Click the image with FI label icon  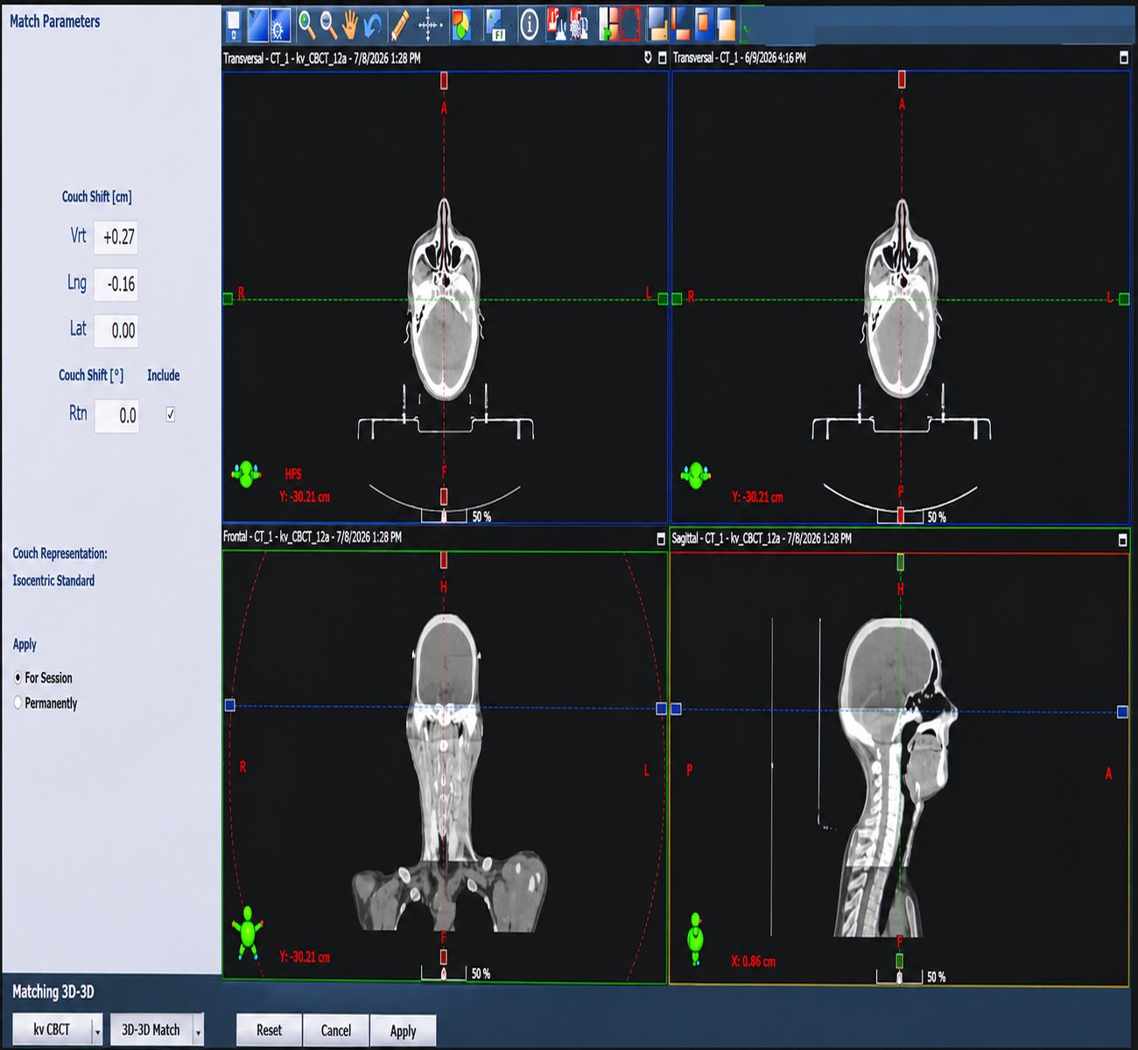[496, 25]
